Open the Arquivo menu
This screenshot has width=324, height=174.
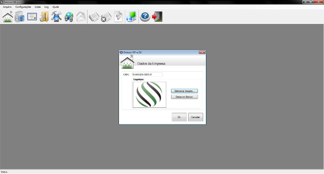coord(7,7)
